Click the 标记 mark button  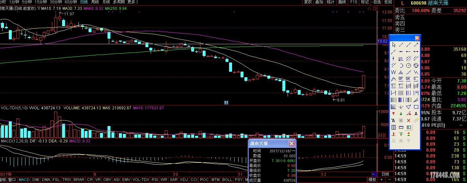365,2
